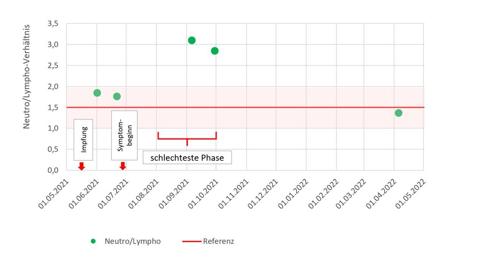
Task: Click the red arrow below Impfung
Action: (x=81, y=166)
